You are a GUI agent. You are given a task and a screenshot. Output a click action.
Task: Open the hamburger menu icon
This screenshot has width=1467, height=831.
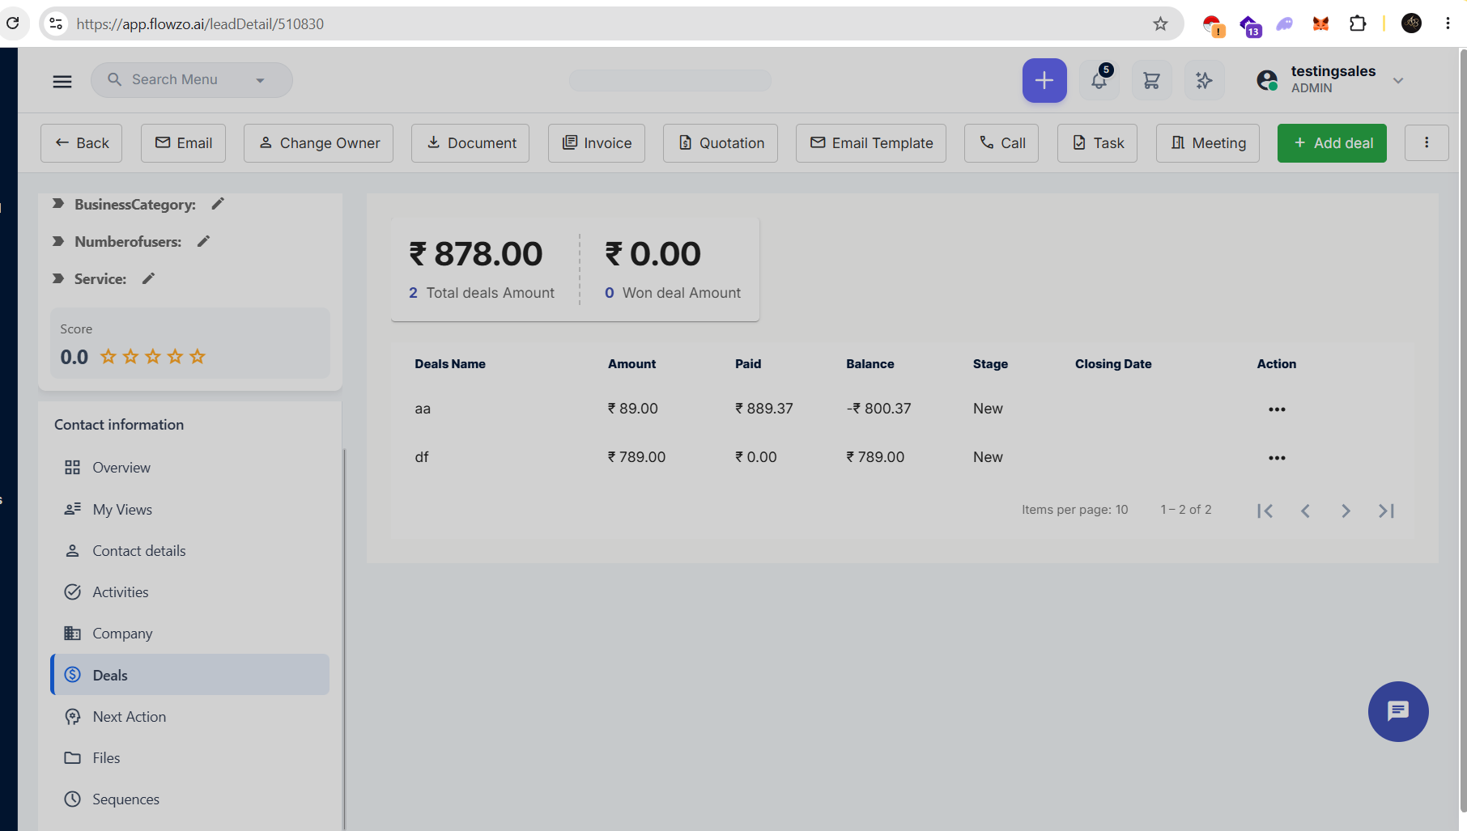click(x=62, y=81)
